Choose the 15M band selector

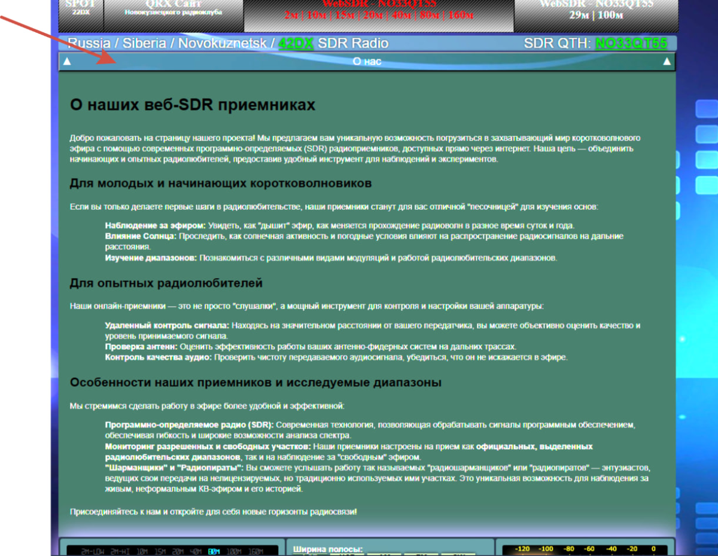160,551
